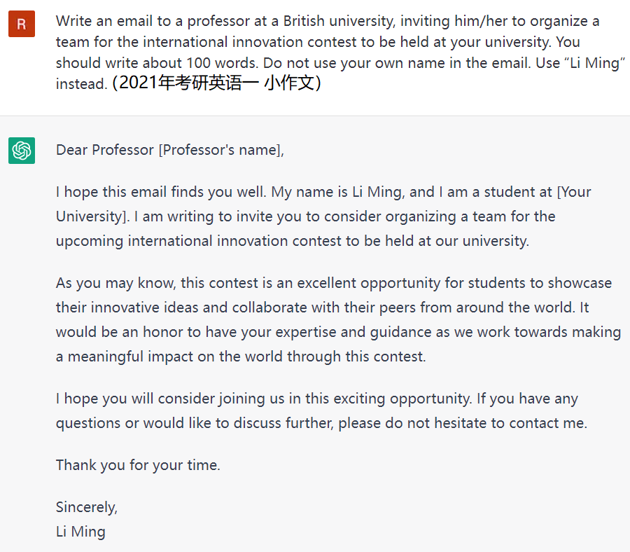630x552 pixels.
Task: Click the red user avatar "R"
Action: (x=22, y=24)
